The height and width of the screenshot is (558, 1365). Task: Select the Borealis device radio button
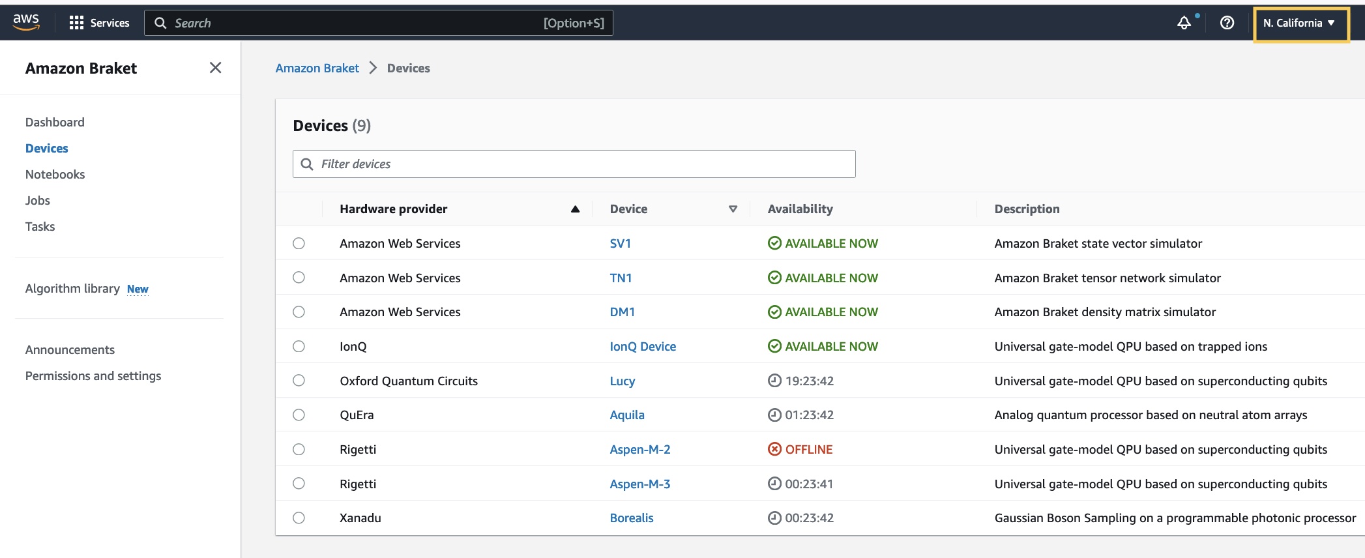pyautogui.click(x=299, y=518)
